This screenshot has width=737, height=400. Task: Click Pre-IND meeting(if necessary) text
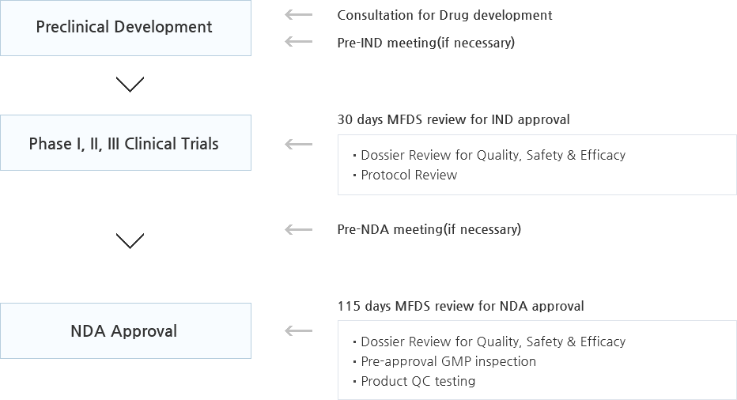click(x=426, y=43)
